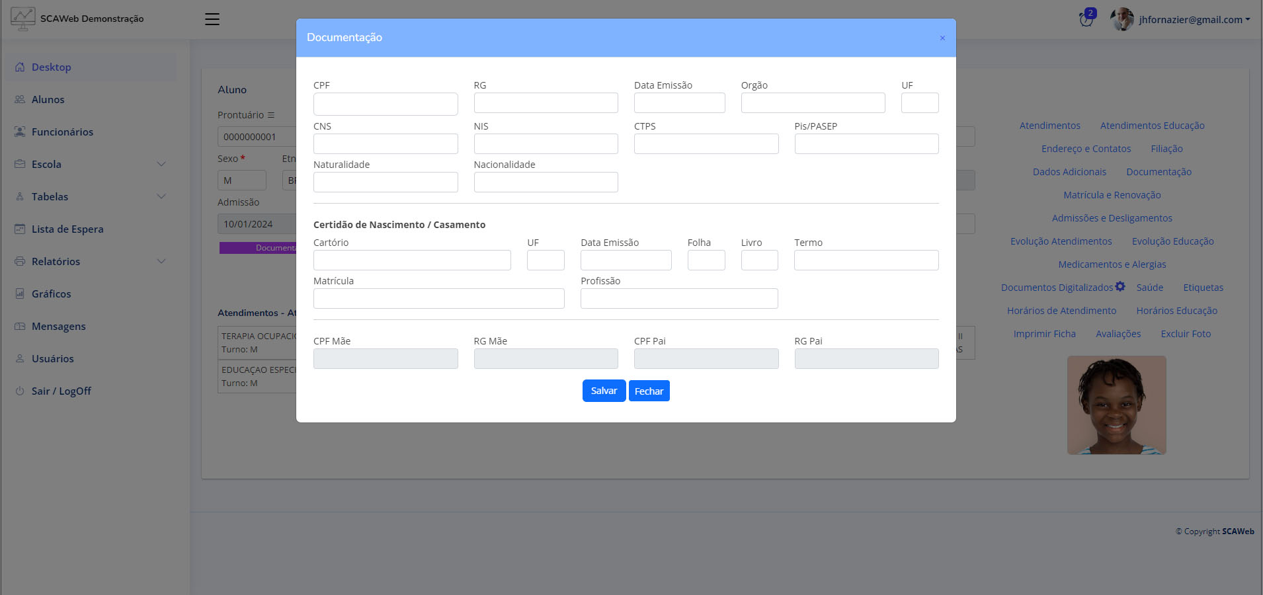Image resolution: width=1263 pixels, height=595 pixels.
Task: Click the SCAWeb logo icon
Action: pos(22,19)
